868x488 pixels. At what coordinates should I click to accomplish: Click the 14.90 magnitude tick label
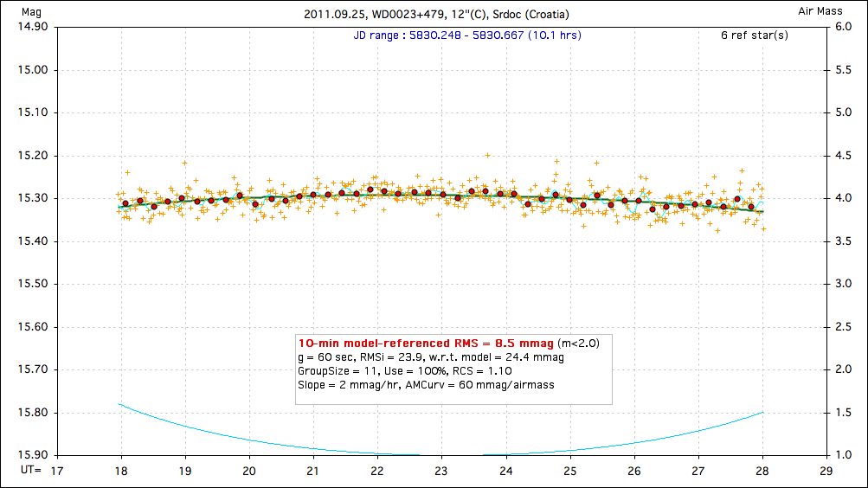tap(32, 27)
